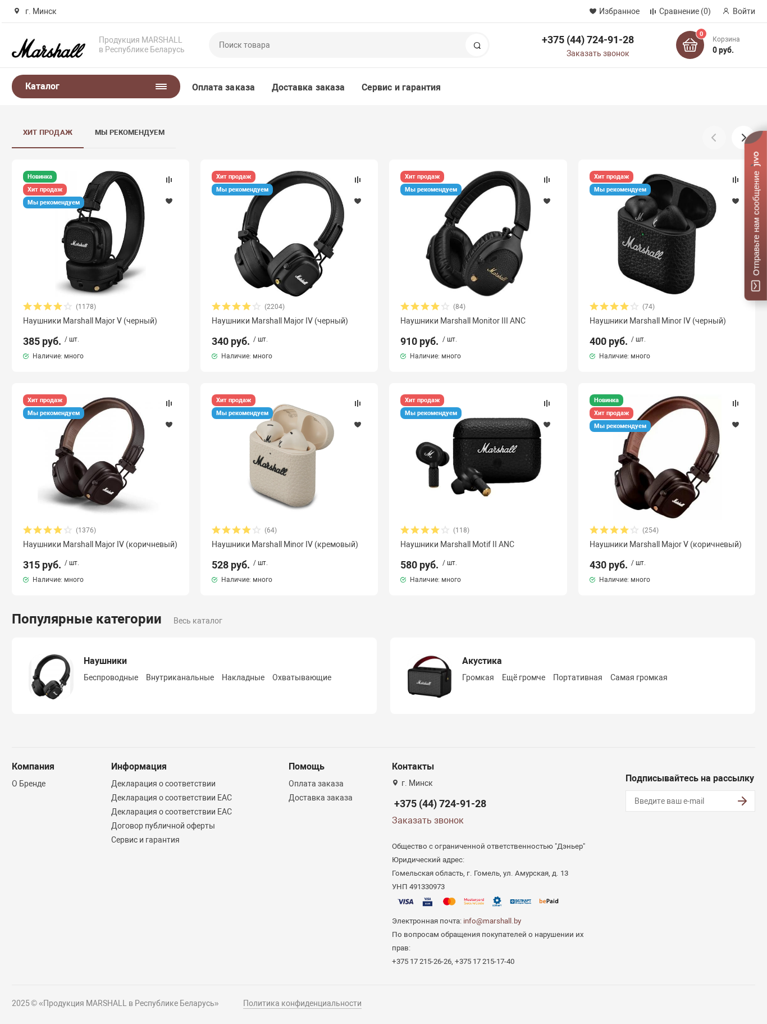
Task: Switch to МЫ РЕКОМЕНДУЕМ tab
Action: pyautogui.click(x=130, y=133)
